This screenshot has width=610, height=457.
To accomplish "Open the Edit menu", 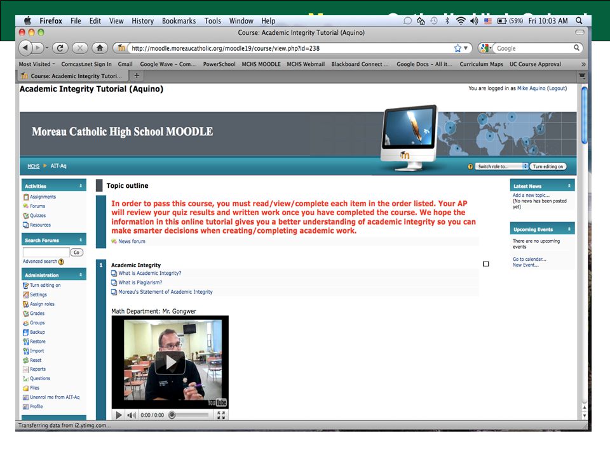I will pyautogui.click(x=95, y=21).
